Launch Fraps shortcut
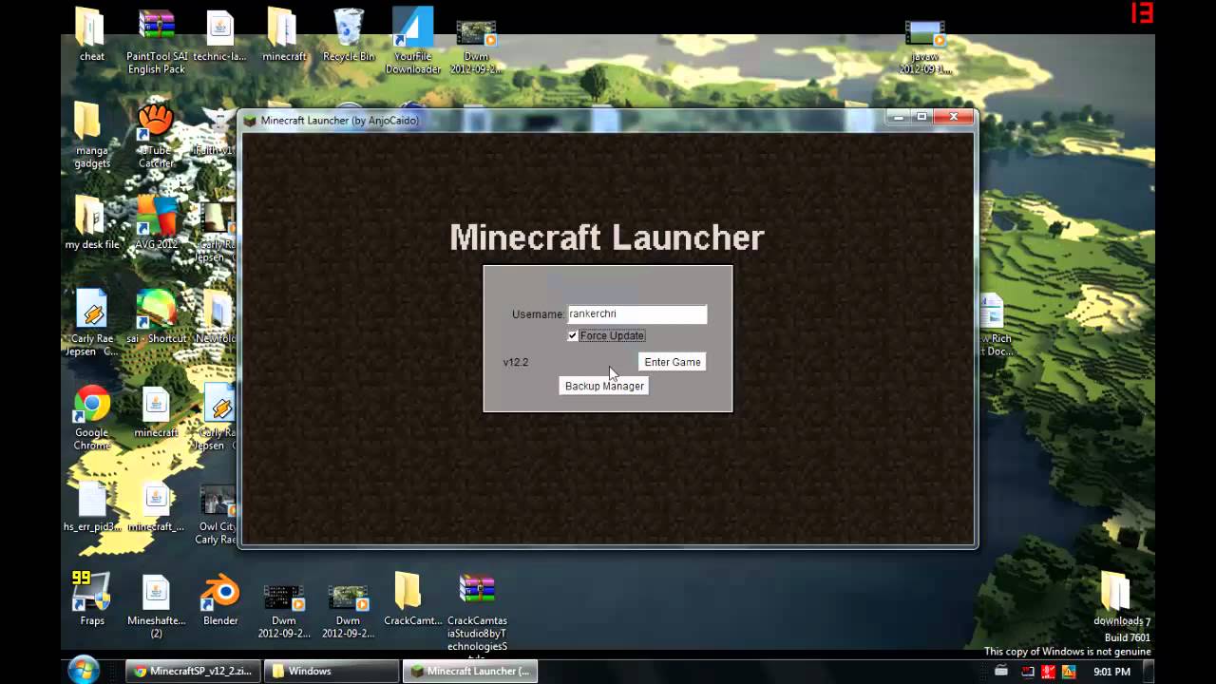The image size is (1216, 684). [91, 598]
